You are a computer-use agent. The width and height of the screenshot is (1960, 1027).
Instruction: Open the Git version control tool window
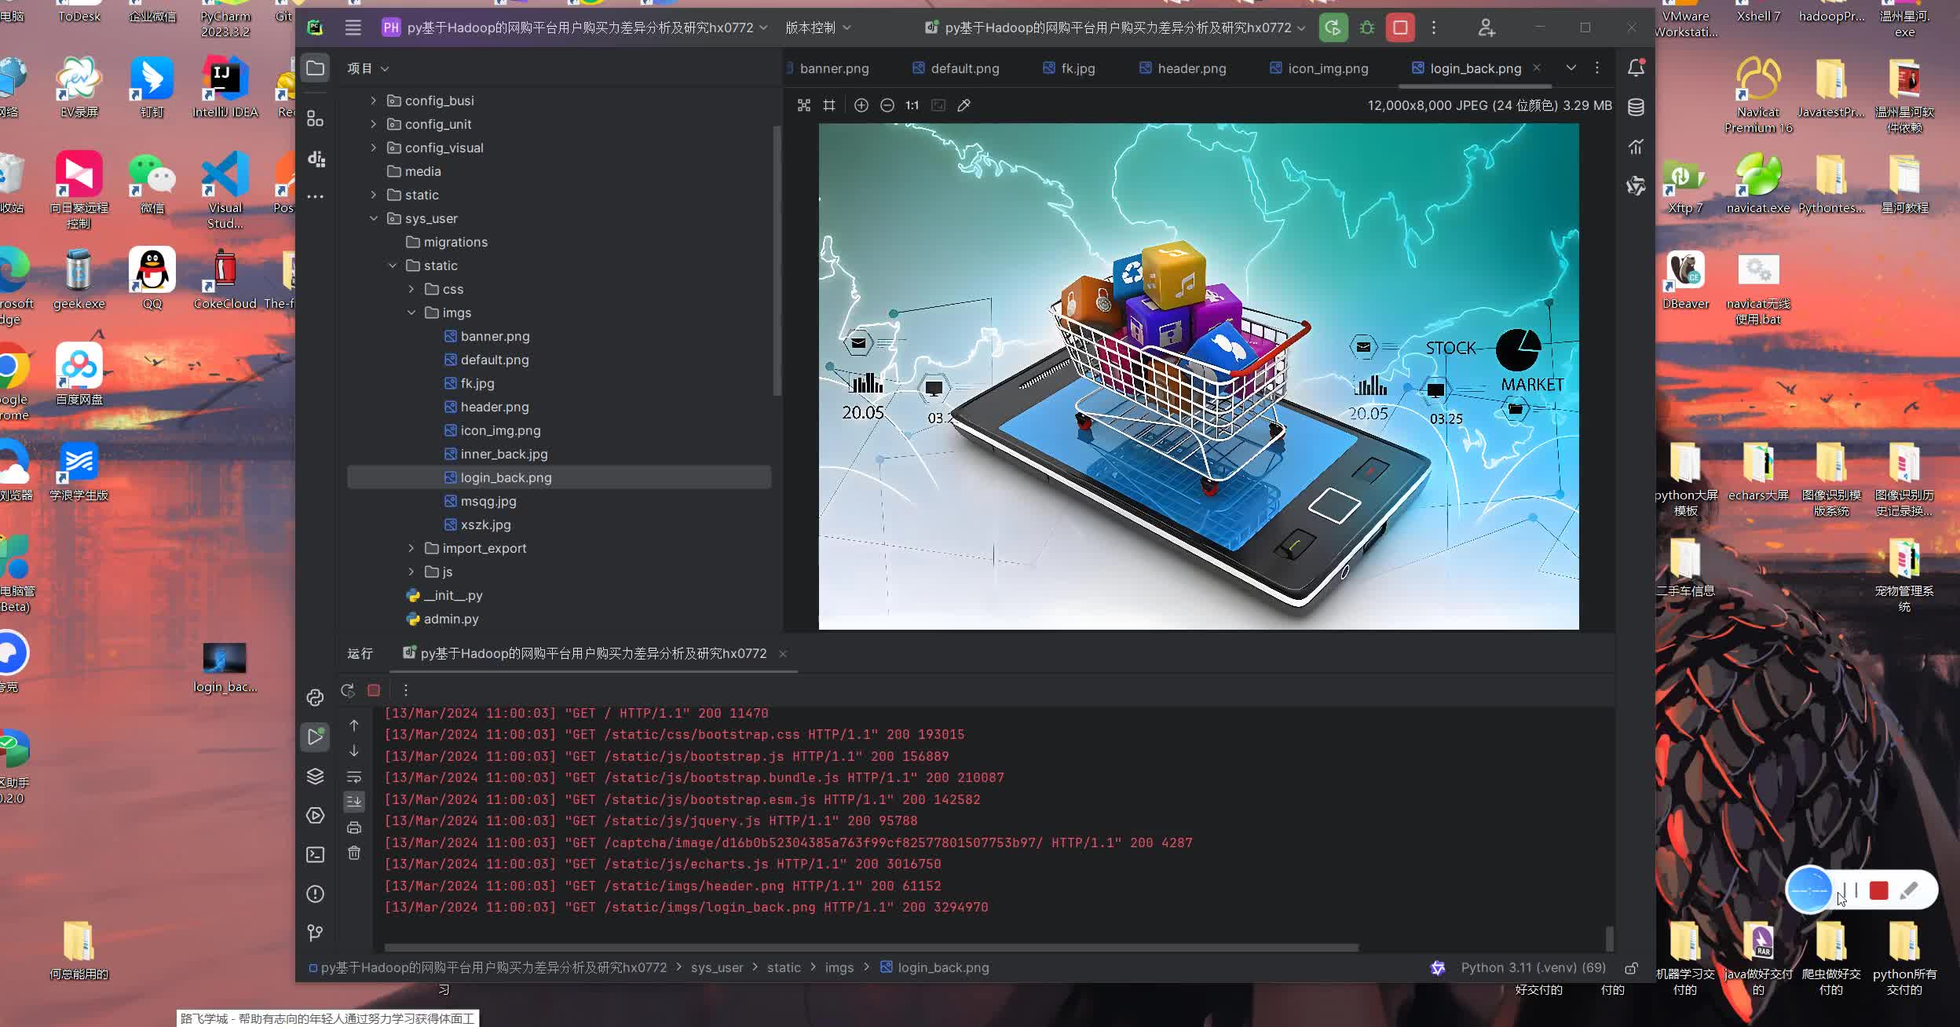tap(315, 933)
